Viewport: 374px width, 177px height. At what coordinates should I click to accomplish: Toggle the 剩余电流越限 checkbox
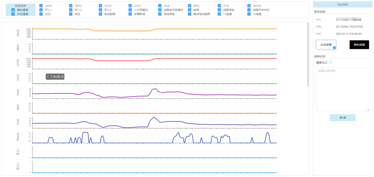pos(190,14)
